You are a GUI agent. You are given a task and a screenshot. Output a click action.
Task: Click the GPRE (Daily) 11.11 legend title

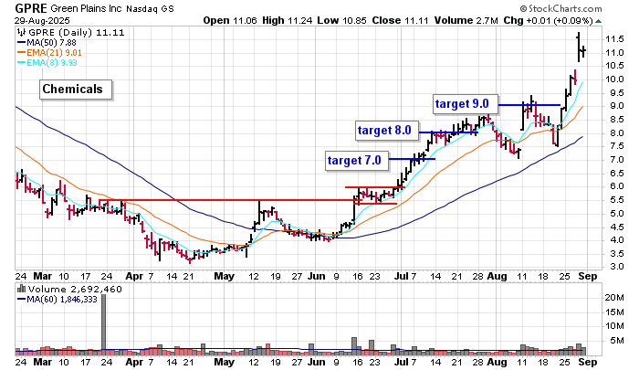[76, 33]
